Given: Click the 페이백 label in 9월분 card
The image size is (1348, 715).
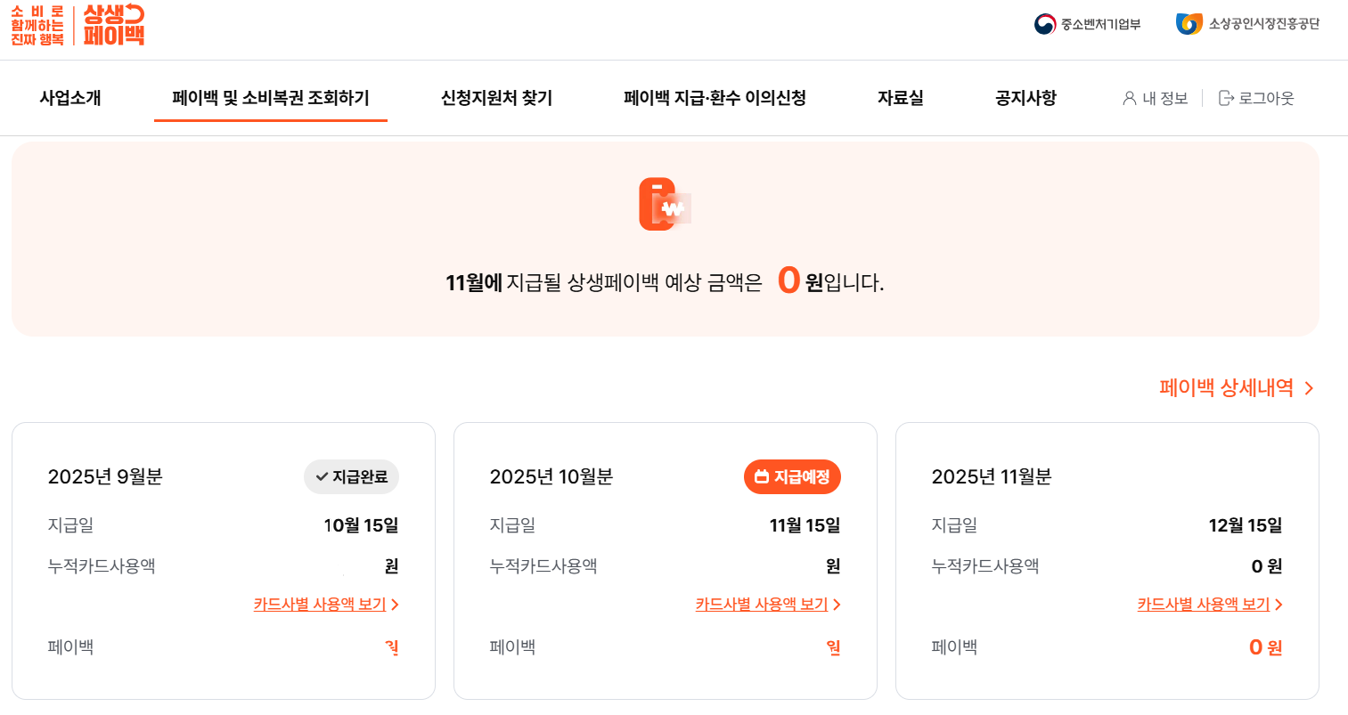Looking at the screenshot, I should coord(70,647).
